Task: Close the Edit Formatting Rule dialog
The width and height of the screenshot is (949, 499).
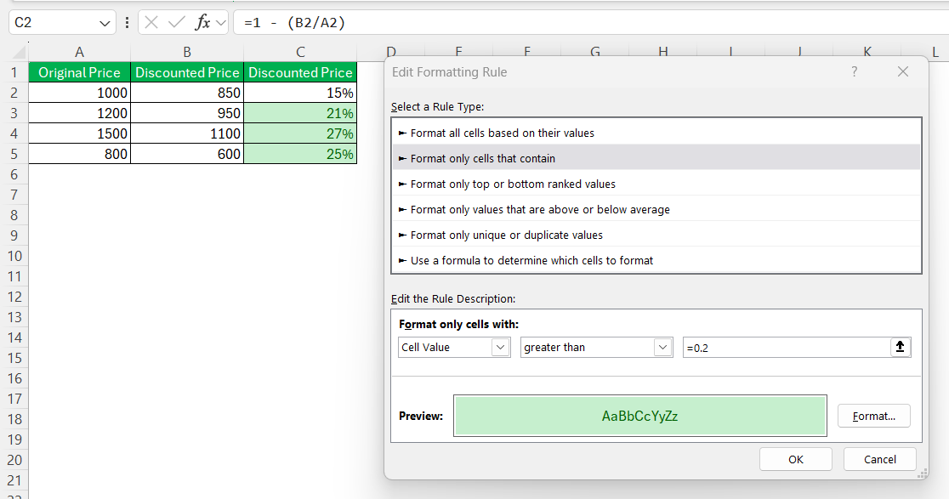Action: 903,72
